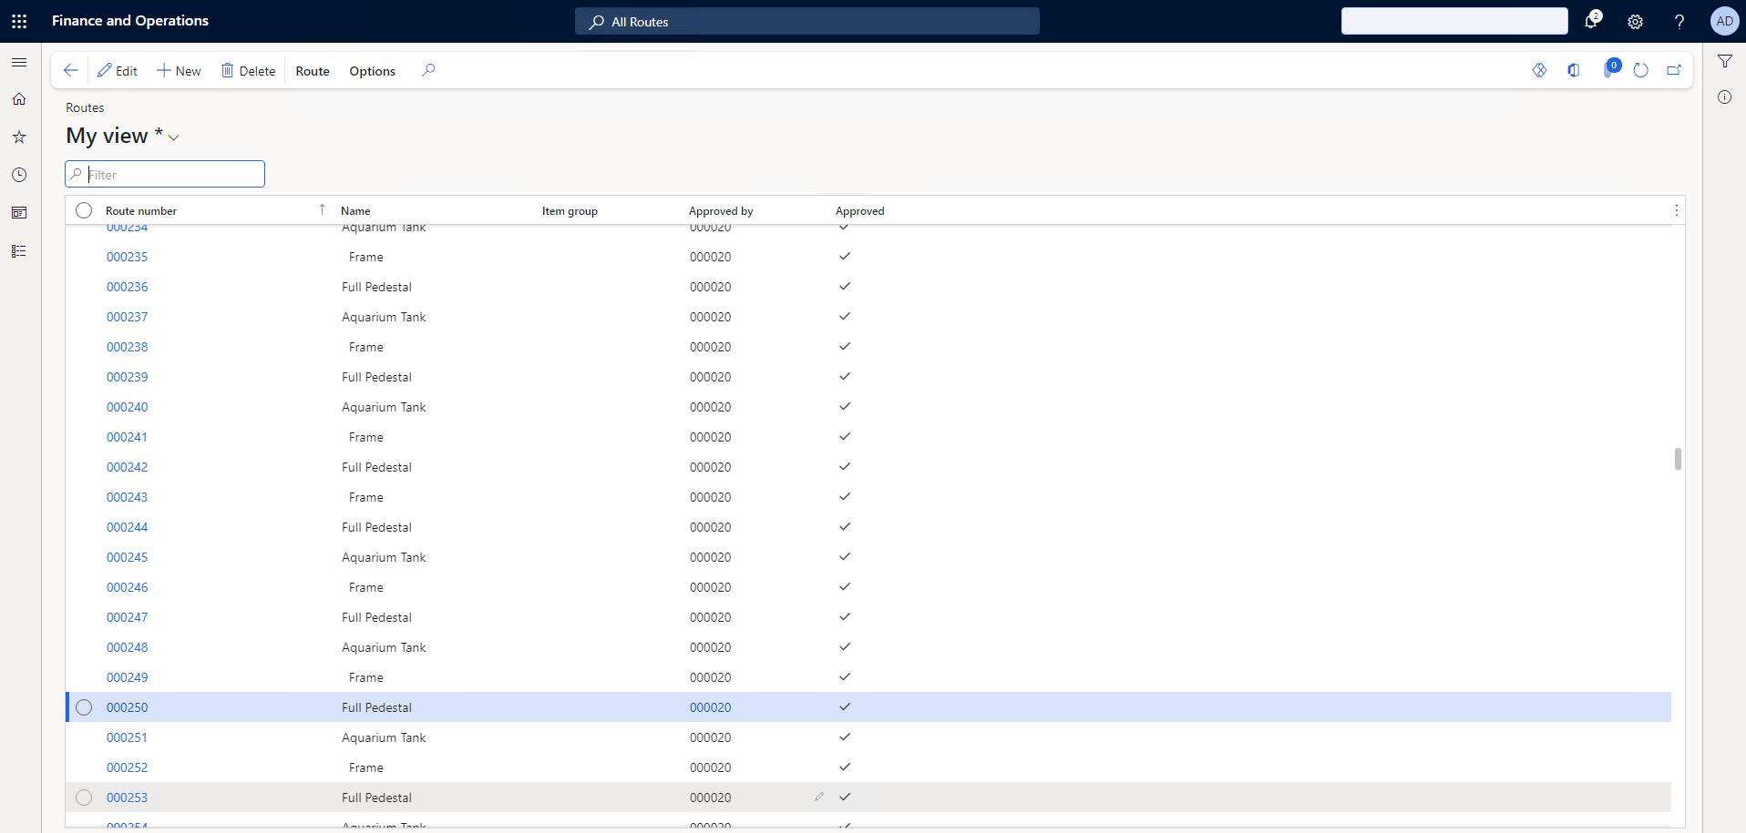
Task: Show the filter pane funnel icon
Action: point(1725,61)
